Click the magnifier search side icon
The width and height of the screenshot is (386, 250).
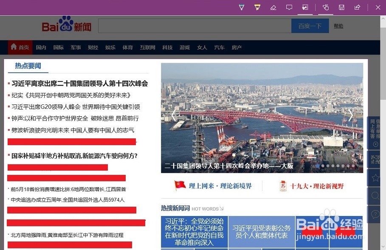[375, 196]
